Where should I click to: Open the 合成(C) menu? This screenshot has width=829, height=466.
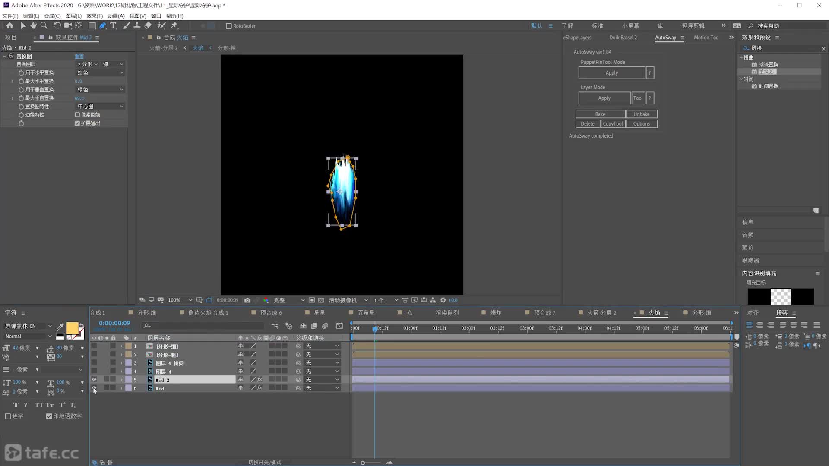[52, 16]
